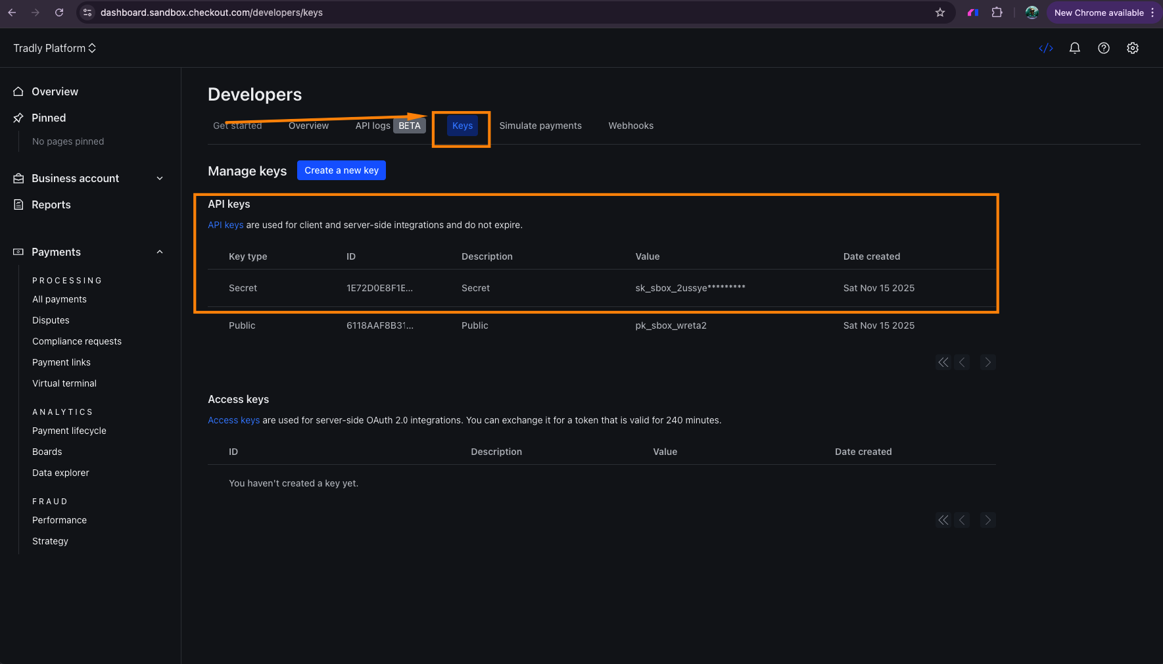Click the Create a new key button
This screenshot has height=664, width=1163.
[341, 170]
